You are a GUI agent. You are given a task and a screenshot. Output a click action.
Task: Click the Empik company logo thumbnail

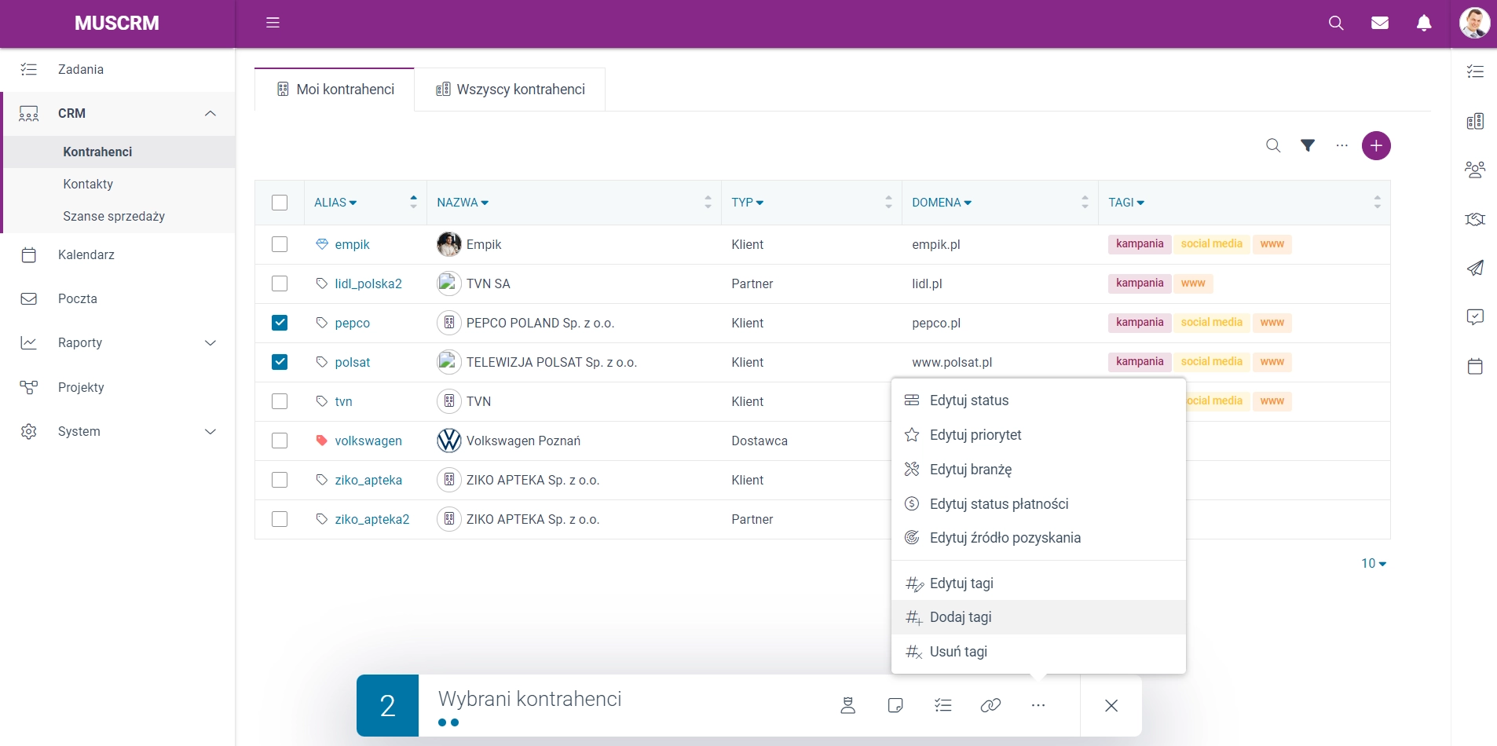coord(448,244)
